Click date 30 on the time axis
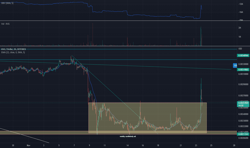250x148 pixels. (x=13, y=145)
